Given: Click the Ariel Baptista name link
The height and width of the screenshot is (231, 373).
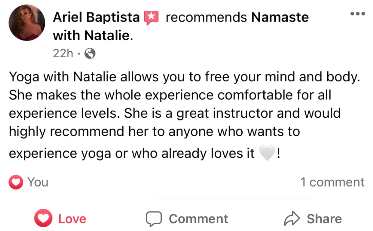Looking at the screenshot, I should (x=96, y=18).
